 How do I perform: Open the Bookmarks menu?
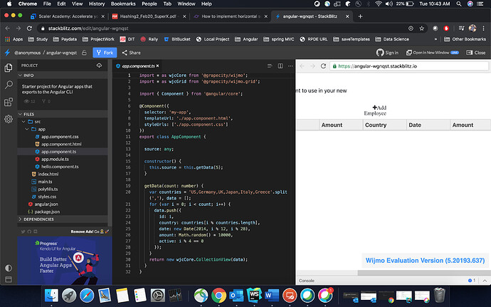pos(123,4)
